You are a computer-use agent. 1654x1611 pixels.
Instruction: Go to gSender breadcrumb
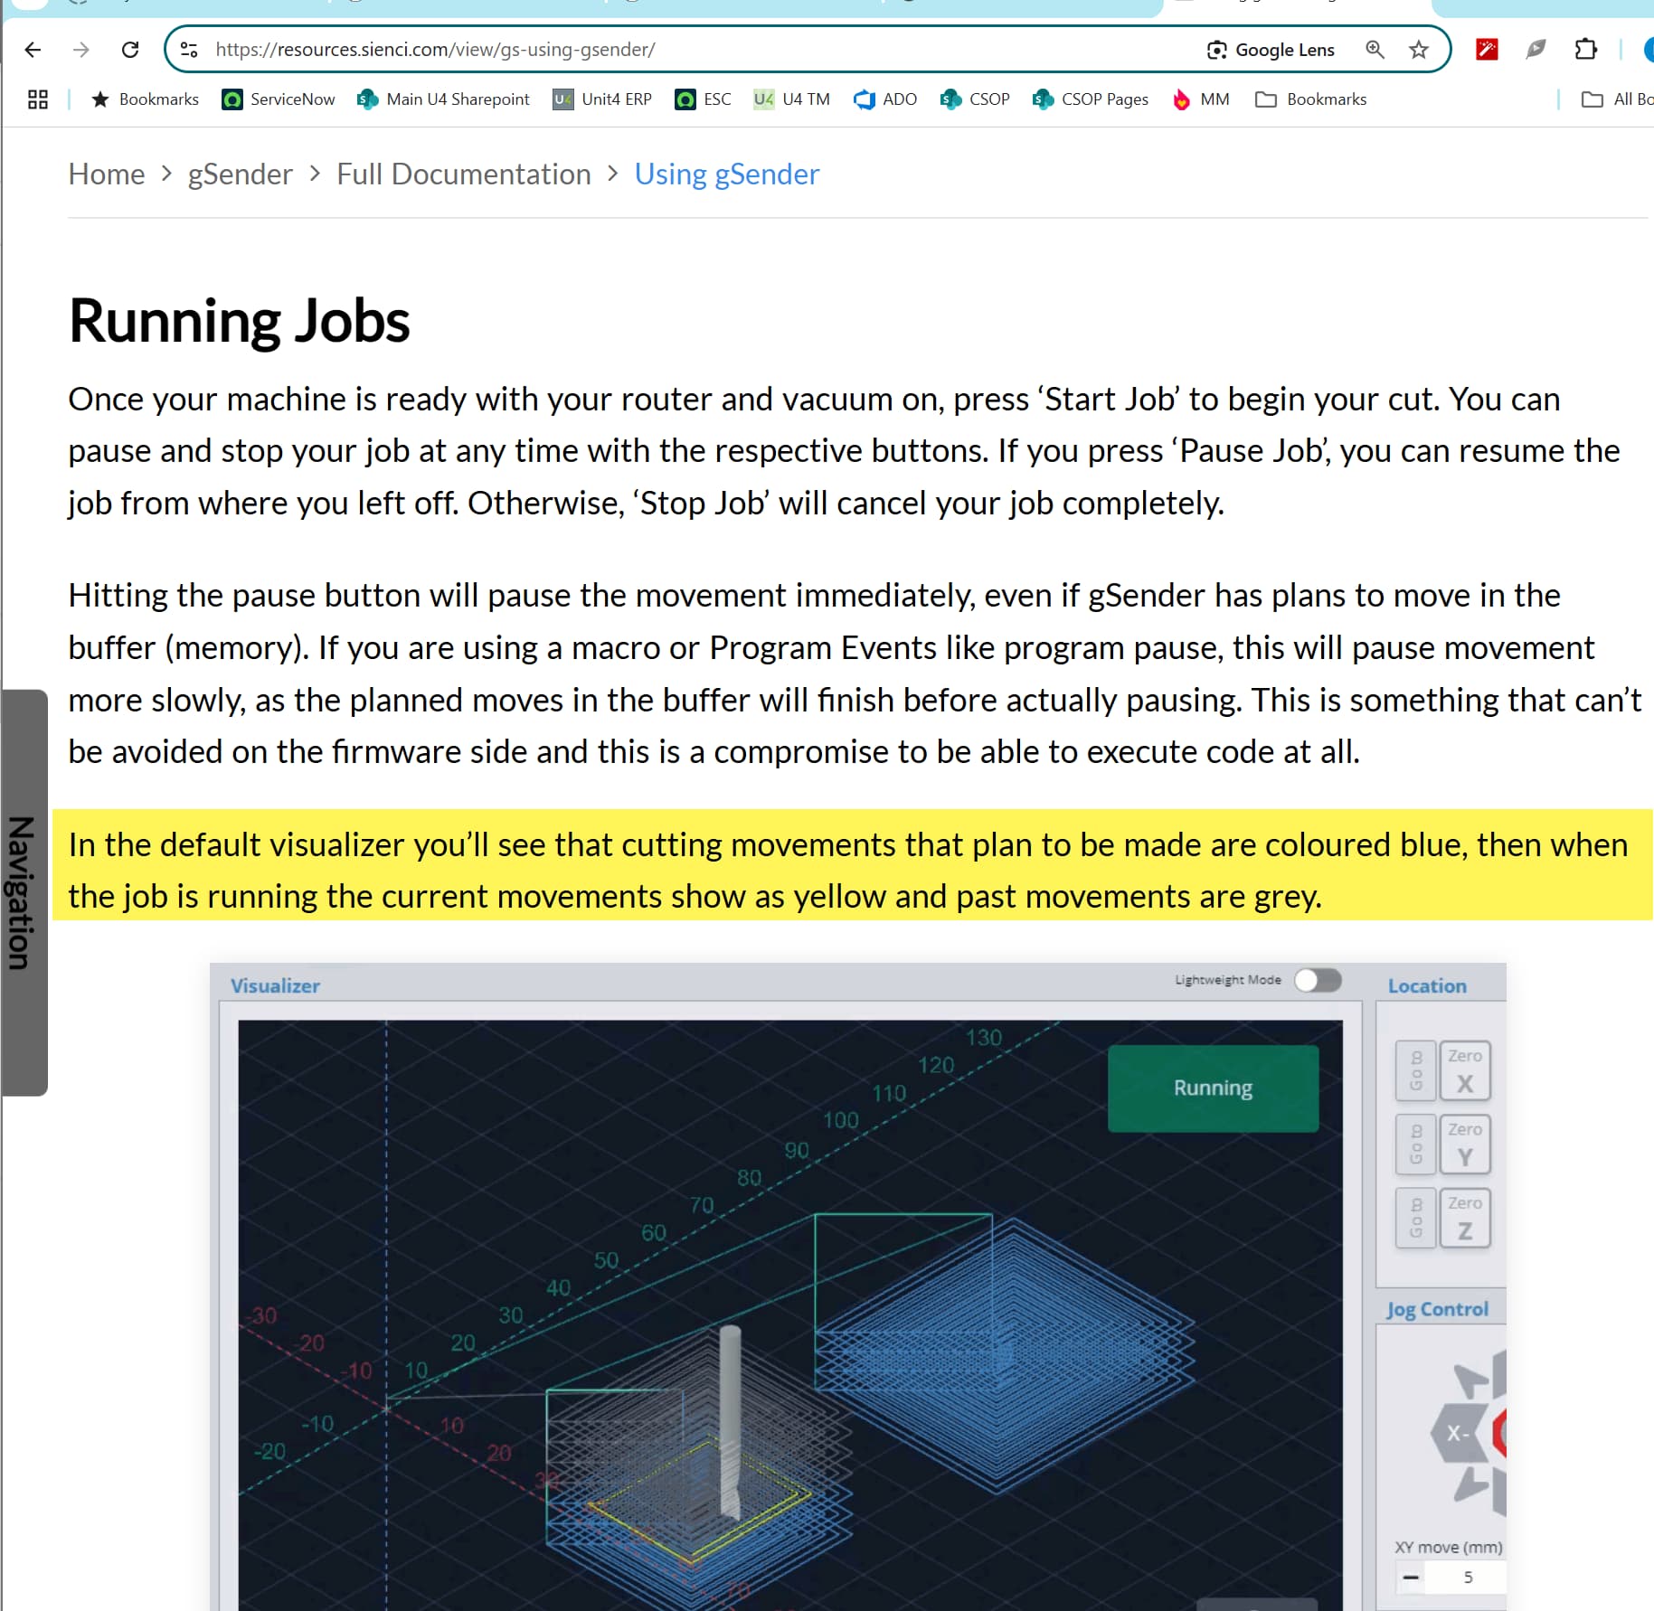pyautogui.click(x=240, y=174)
